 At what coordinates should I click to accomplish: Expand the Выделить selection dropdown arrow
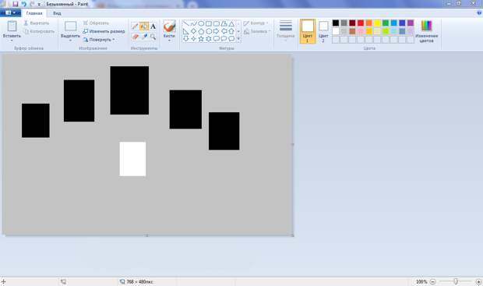[x=70, y=41]
